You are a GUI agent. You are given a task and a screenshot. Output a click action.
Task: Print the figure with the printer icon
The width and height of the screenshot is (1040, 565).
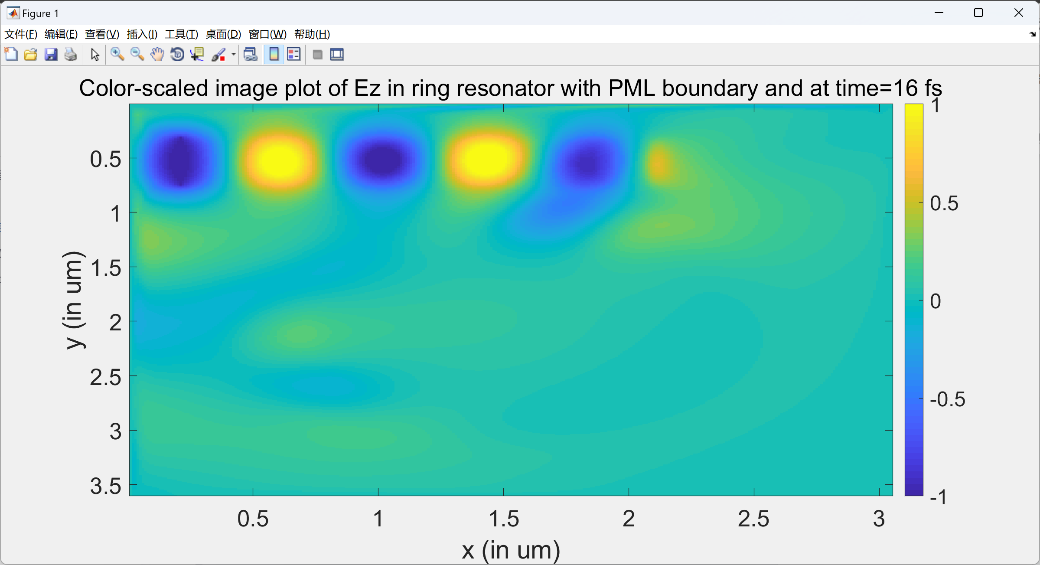point(71,55)
